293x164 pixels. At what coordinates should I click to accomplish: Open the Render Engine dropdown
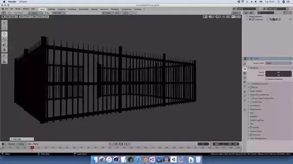(278, 63)
